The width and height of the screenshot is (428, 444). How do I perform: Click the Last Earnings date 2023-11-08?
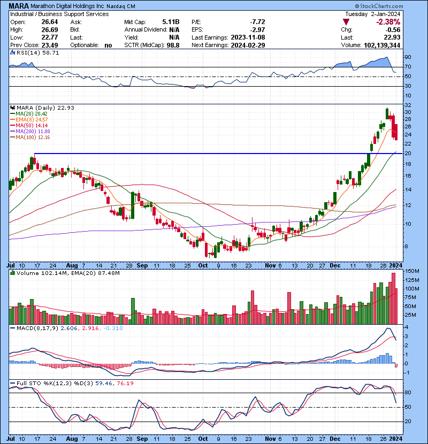pos(248,37)
